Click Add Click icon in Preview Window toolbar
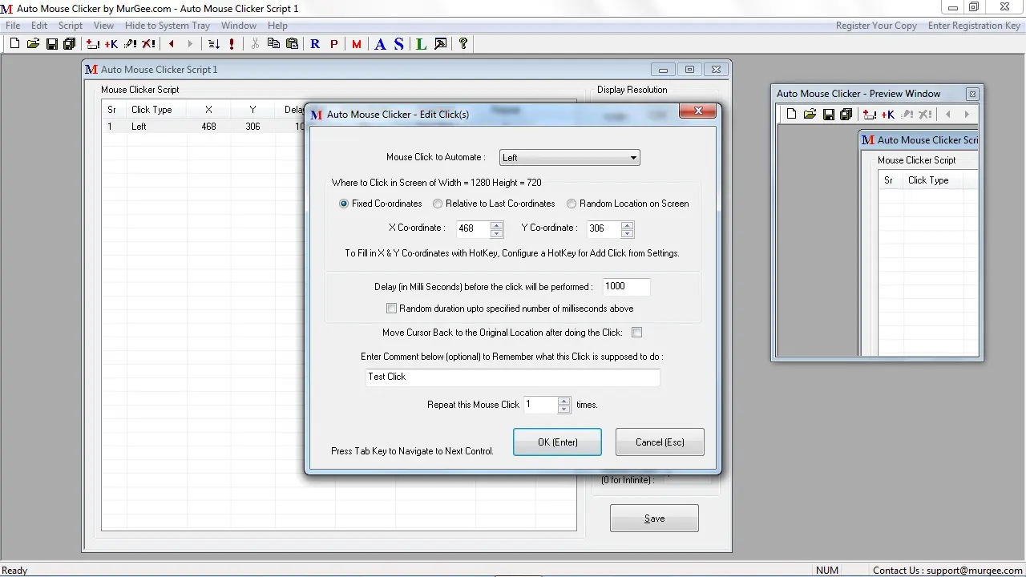This screenshot has height=577, width=1026. (870, 115)
